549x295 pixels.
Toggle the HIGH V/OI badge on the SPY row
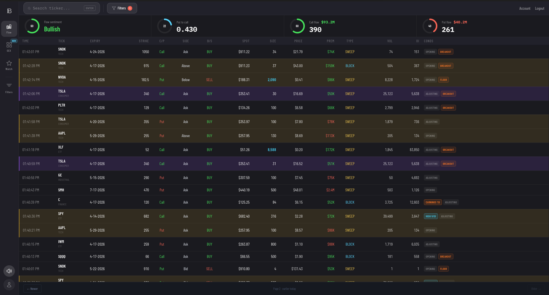[431, 216]
